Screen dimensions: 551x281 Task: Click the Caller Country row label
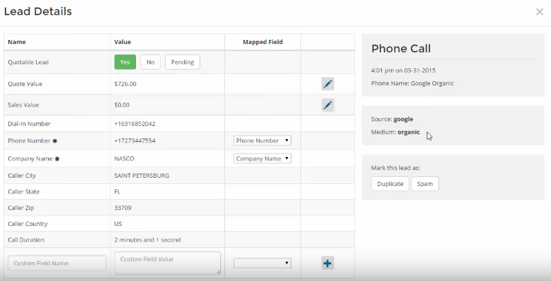click(x=28, y=224)
